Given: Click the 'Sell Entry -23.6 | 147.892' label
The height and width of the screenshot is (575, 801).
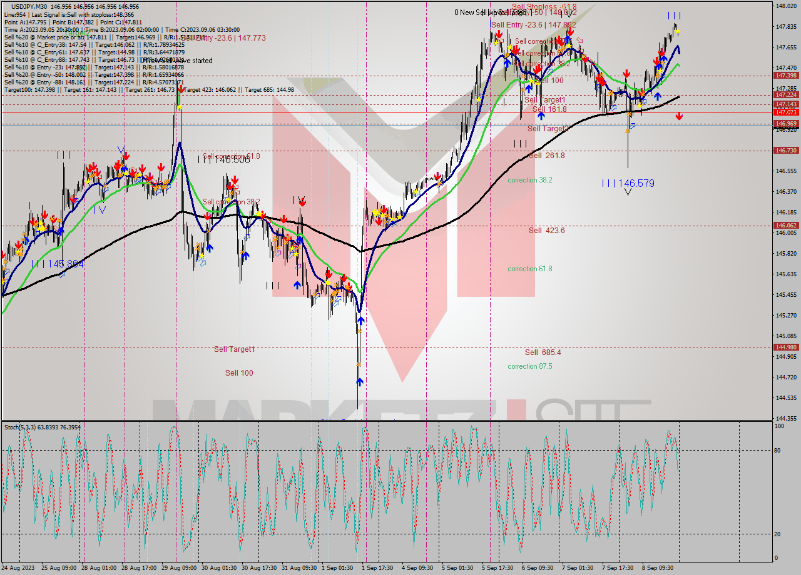Looking at the screenshot, I should tap(533, 25).
